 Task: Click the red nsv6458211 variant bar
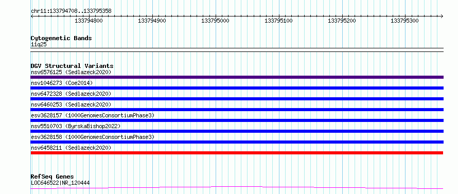(237, 153)
